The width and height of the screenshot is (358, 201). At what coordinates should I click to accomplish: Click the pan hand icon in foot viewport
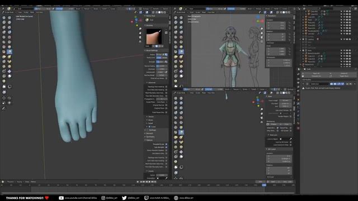coord(140,33)
